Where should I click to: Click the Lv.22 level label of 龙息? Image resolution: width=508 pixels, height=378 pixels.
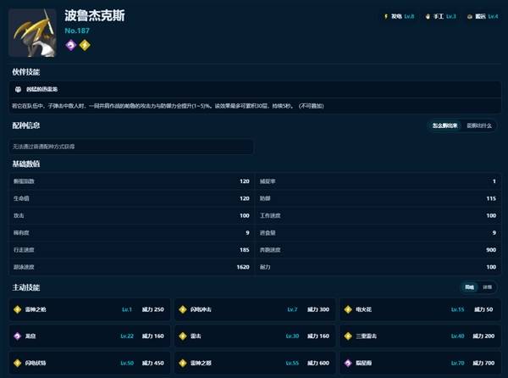(x=127, y=336)
